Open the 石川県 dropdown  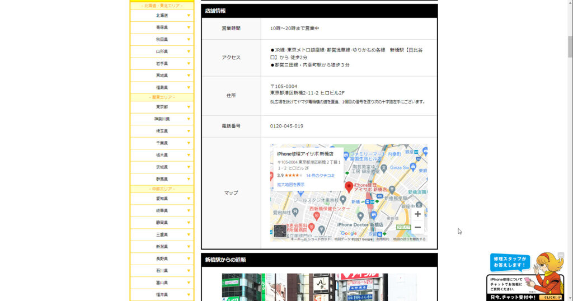tap(162, 271)
